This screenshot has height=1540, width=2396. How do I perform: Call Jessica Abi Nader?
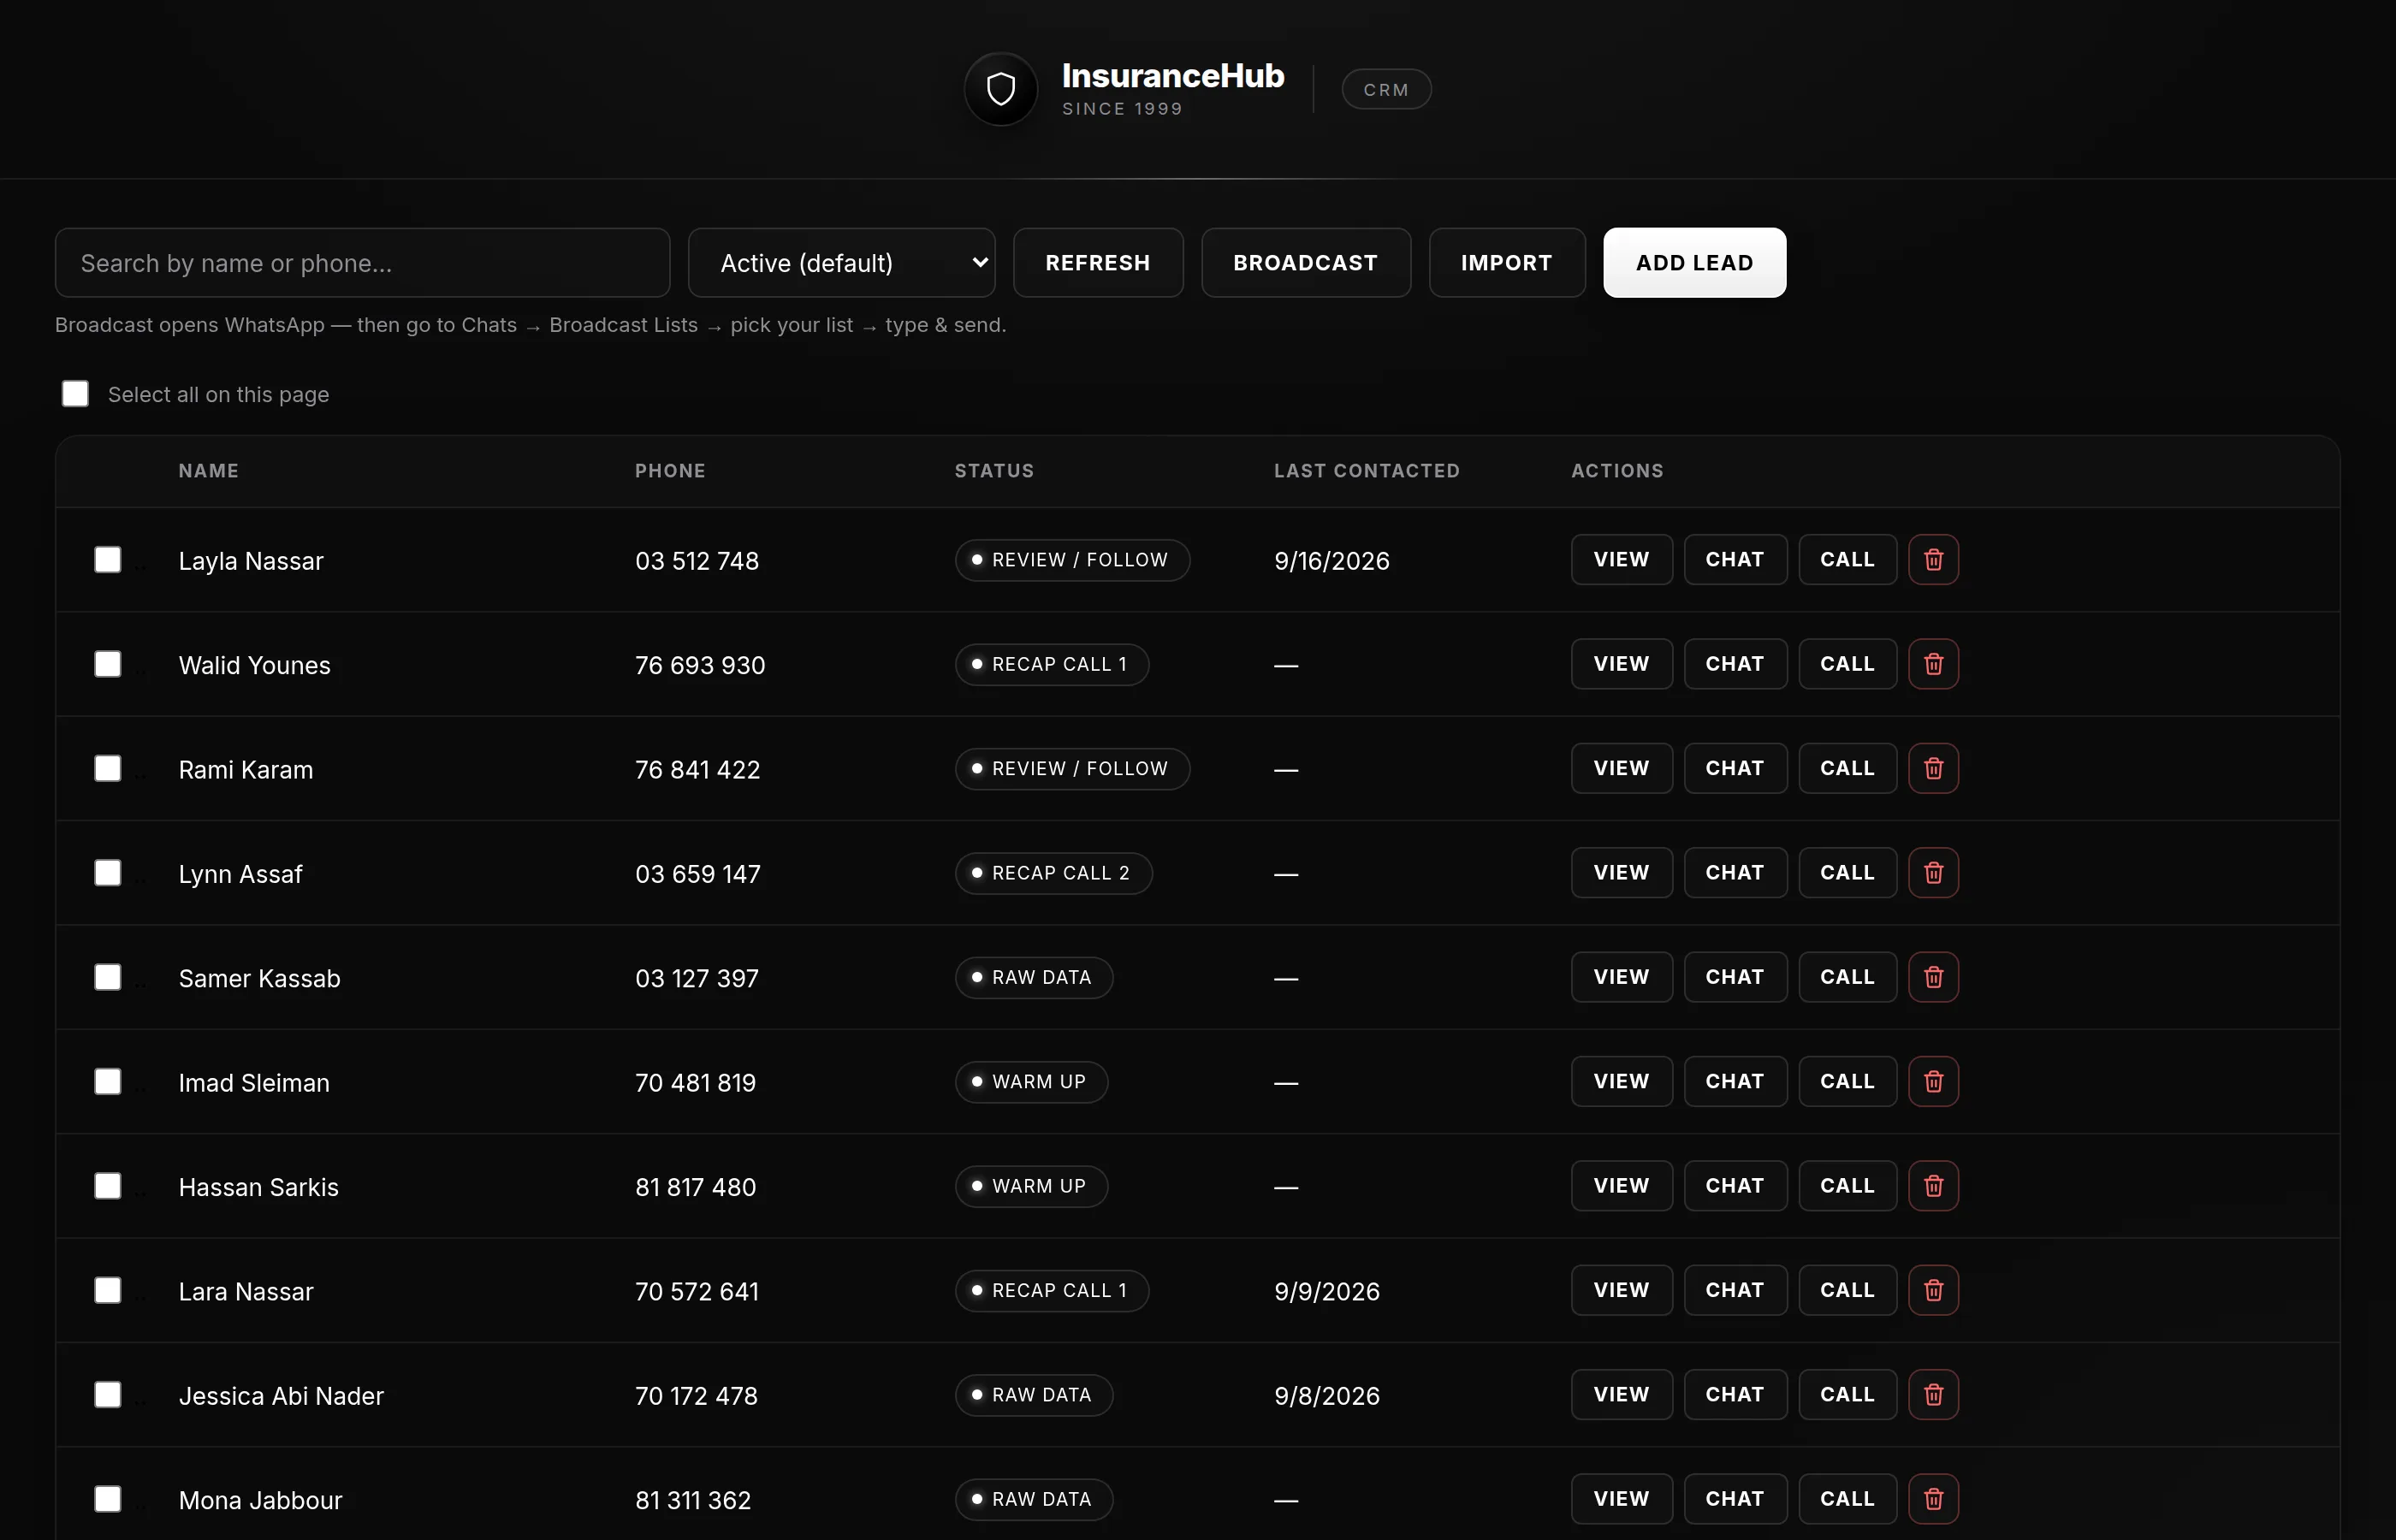coord(1847,1394)
